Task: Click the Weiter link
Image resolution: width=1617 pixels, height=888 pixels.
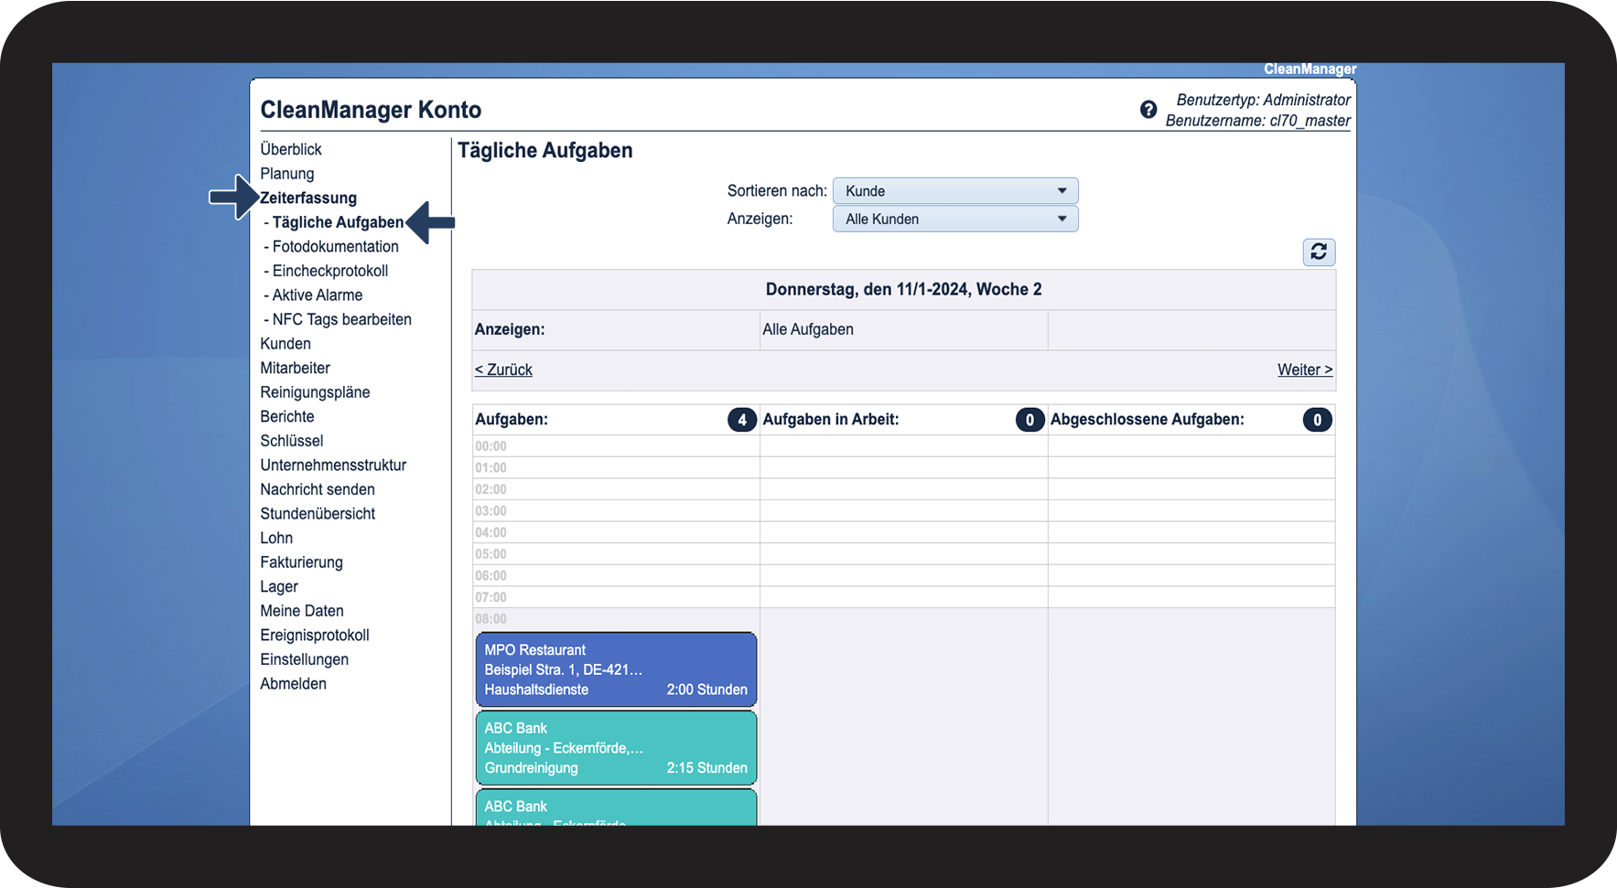Action: click(1304, 369)
